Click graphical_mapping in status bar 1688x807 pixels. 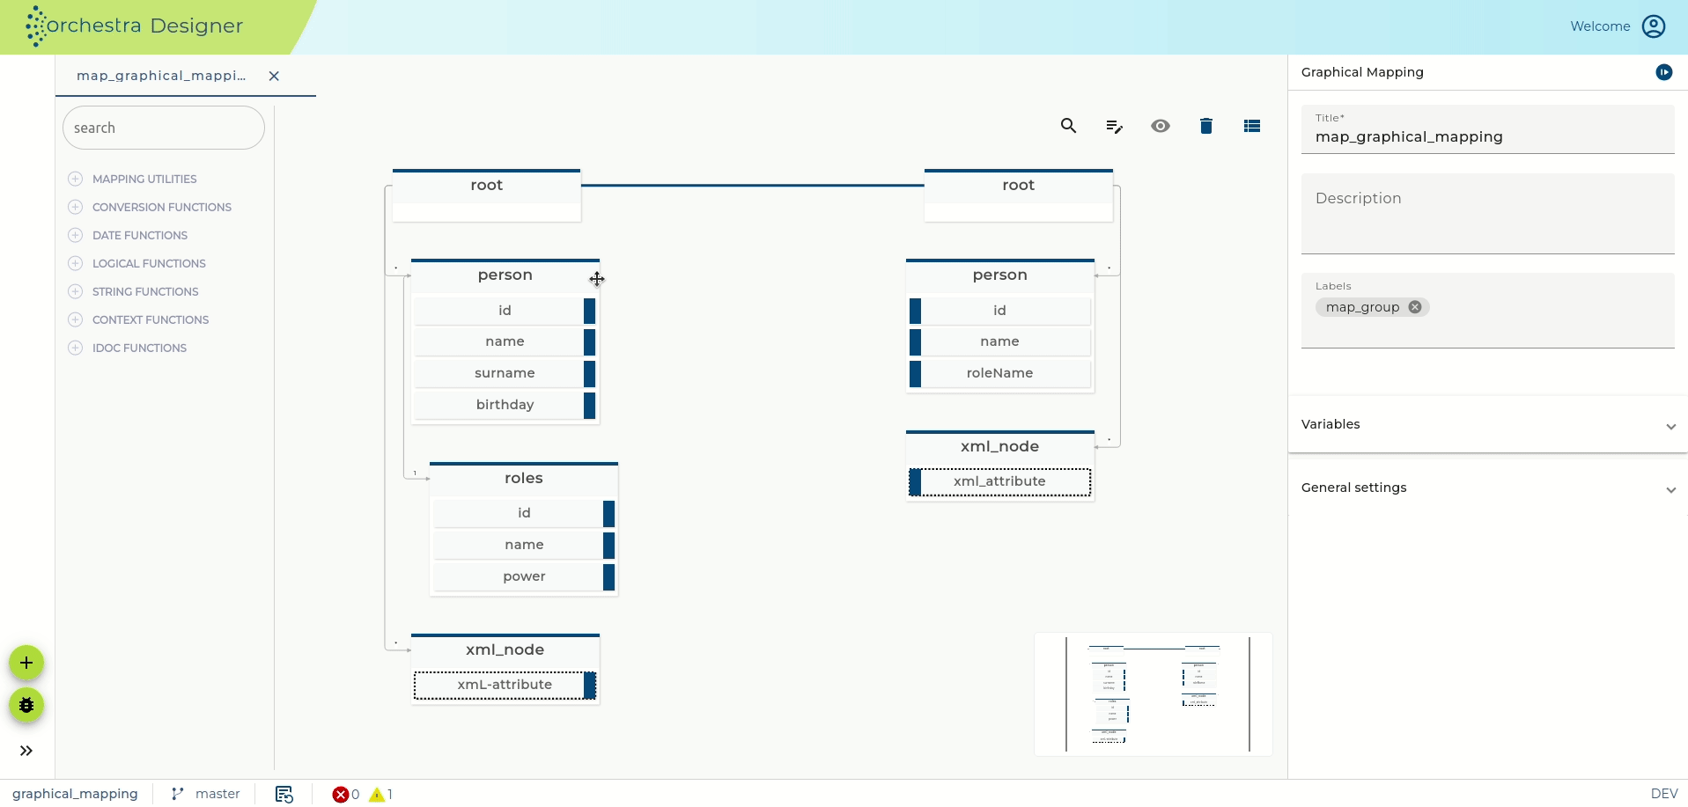(x=75, y=794)
